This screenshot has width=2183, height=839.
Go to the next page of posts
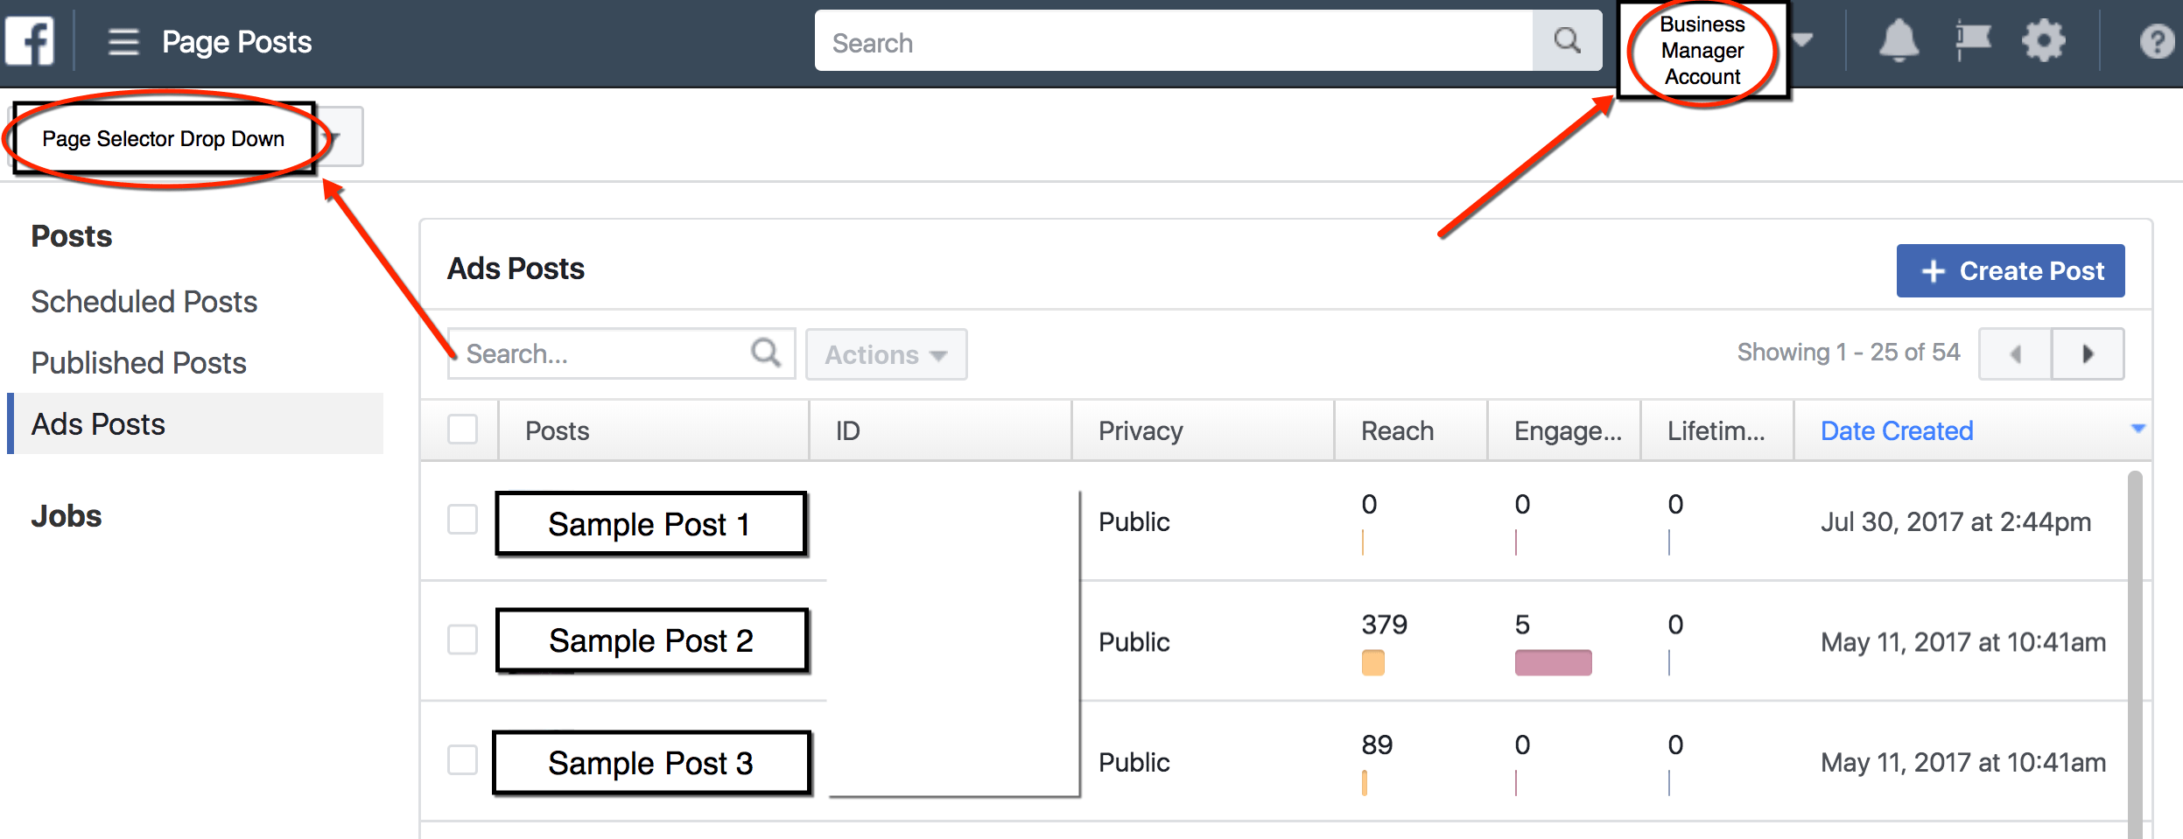2089,353
